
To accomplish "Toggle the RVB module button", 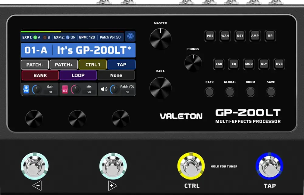I will (x=279, y=64).
